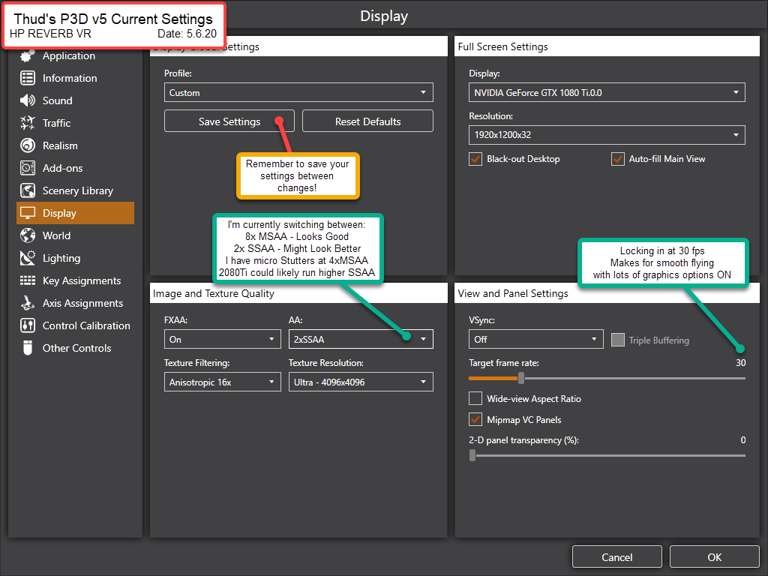Click the Sound speaker icon in sidebar

28,100
